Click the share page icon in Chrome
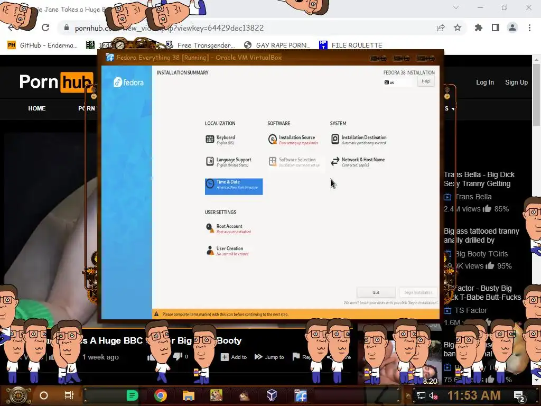Viewport: 541px width, 406px height. point(441,27)
